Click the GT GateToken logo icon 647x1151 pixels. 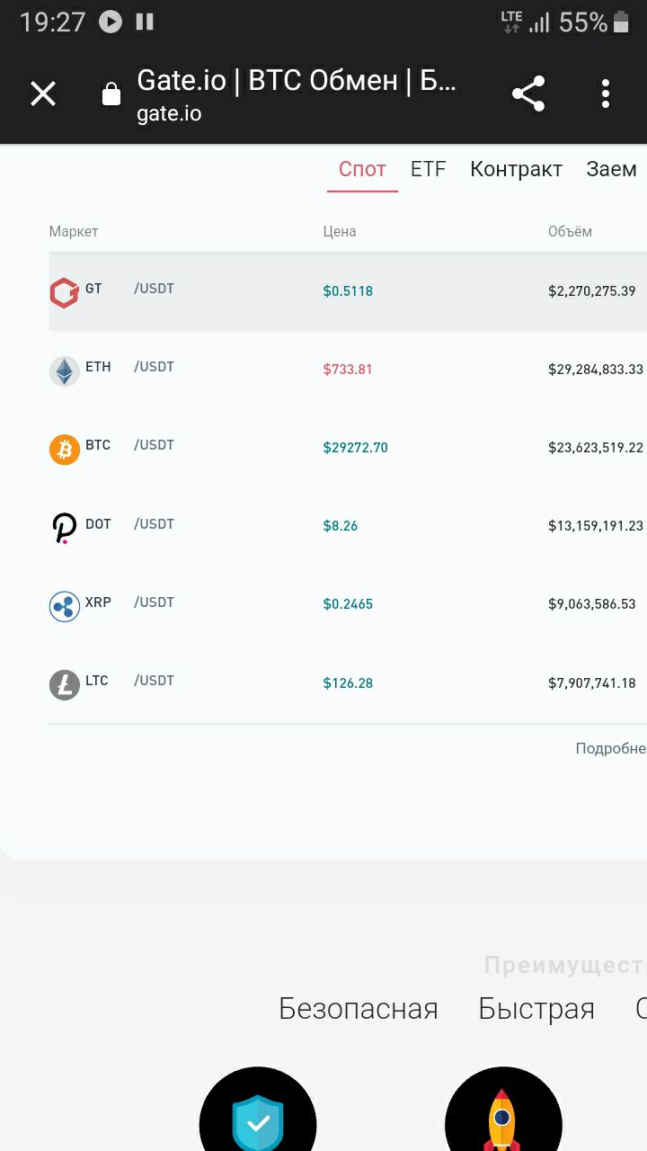pyautogui.click(x=65, y=292)
